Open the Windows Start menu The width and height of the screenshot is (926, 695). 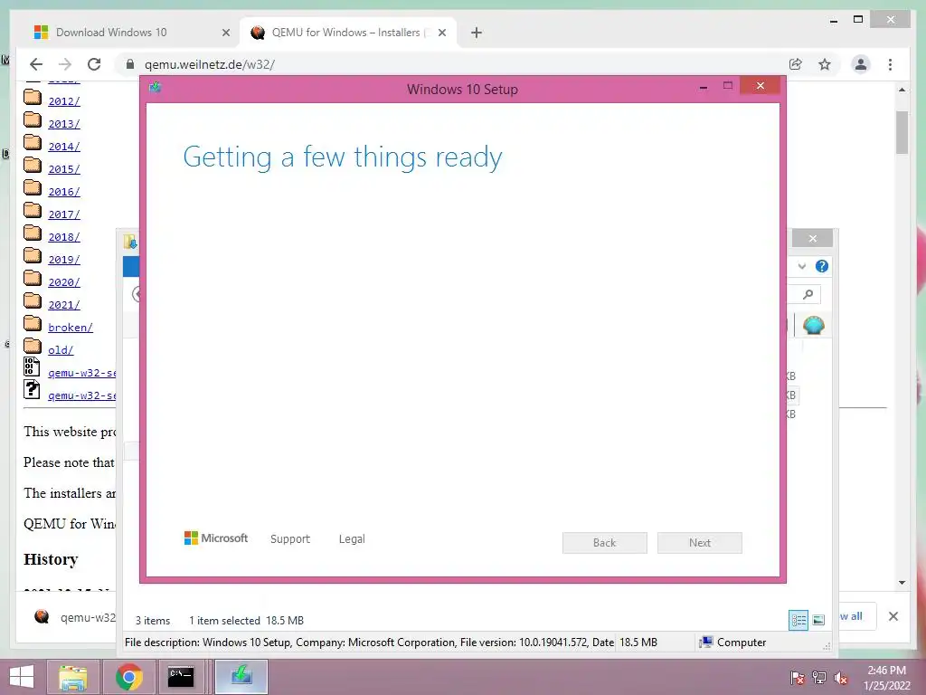22,677
